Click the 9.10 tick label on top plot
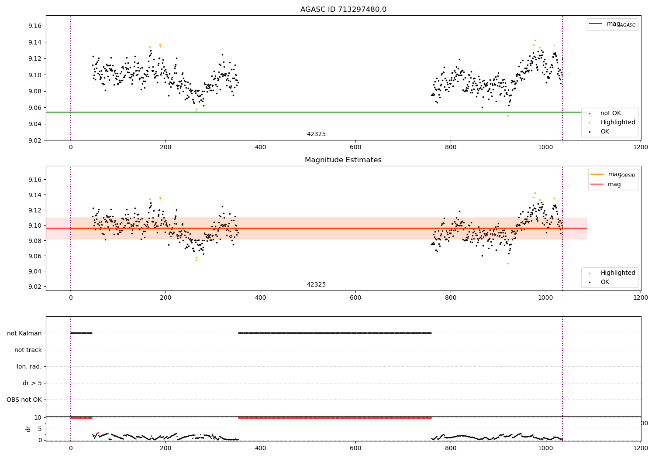This screenshot has height=458, width=655. pos(34,75)
